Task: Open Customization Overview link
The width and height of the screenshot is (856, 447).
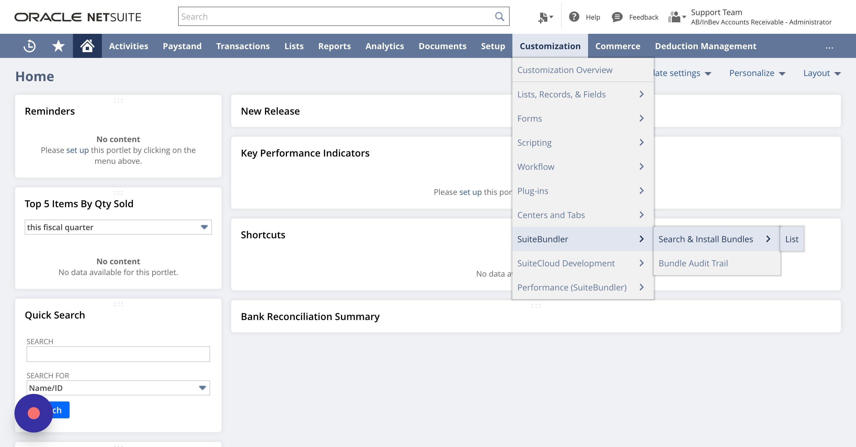Action: [565, 70]
